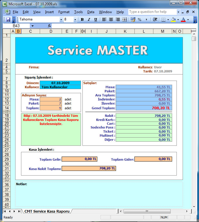Apply Percent Style to the cell
This screenshot has width=199, height=222.
pos(139,20)
